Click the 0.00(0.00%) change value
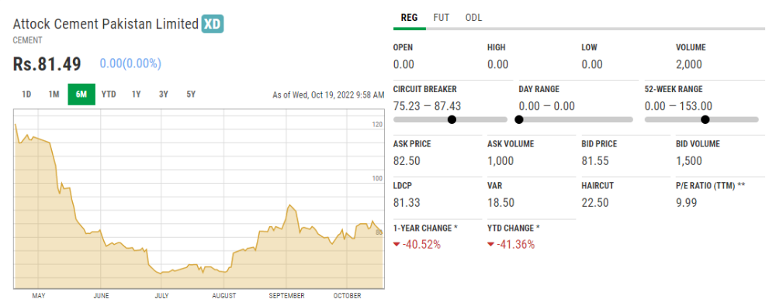This screenshot has height=306, width=776. [x=130, y=64]
